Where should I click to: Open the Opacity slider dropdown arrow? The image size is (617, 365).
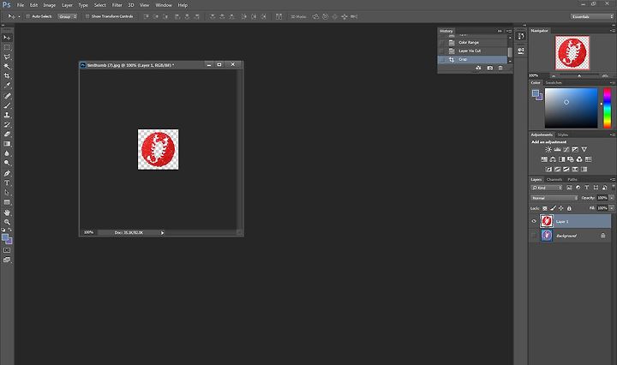point(612,198)
